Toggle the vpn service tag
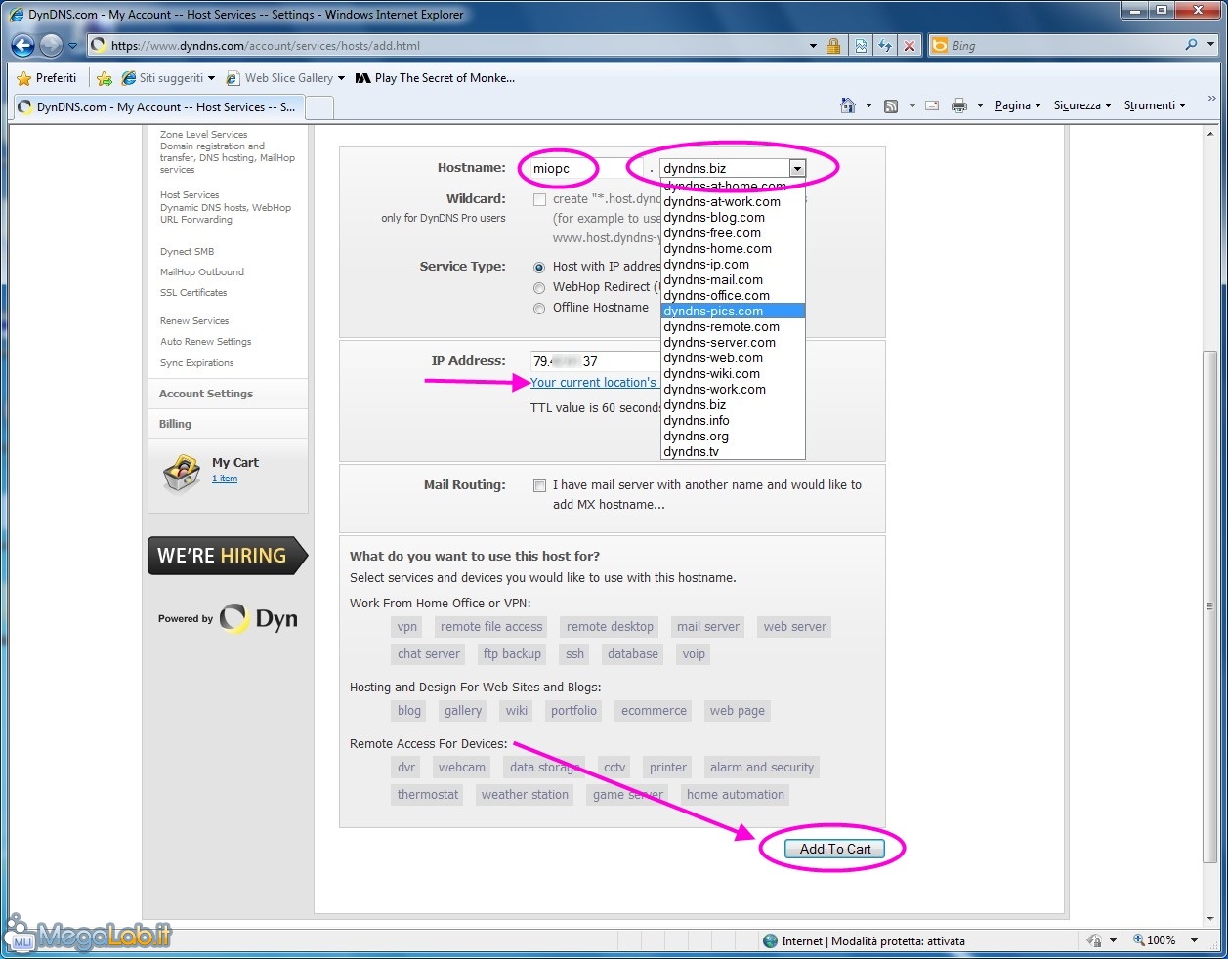Image resolution: width=1228 pixels, height=959 pixels. (407, 627)
